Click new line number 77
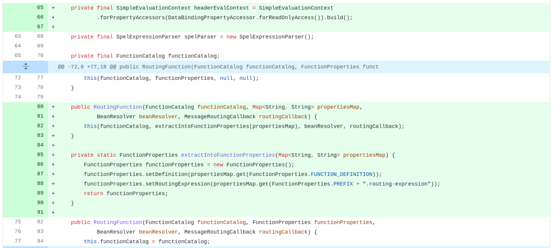 40,78
